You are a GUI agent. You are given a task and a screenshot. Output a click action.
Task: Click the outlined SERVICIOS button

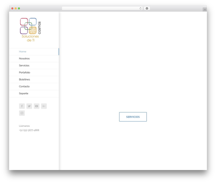[x=133, y=117]
